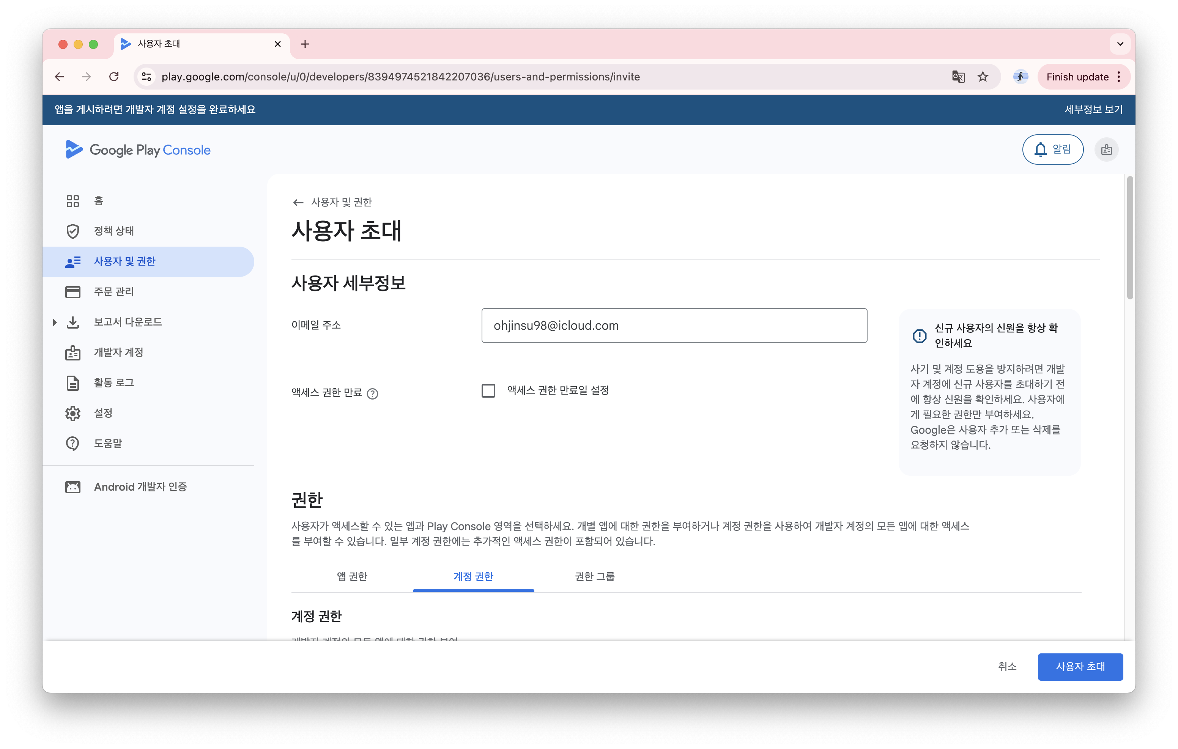The height and width of the screenshot is (749, 1178).
Task: Open Chrome three-dot menu beside Finish update
Action: tap(1119, 77)
